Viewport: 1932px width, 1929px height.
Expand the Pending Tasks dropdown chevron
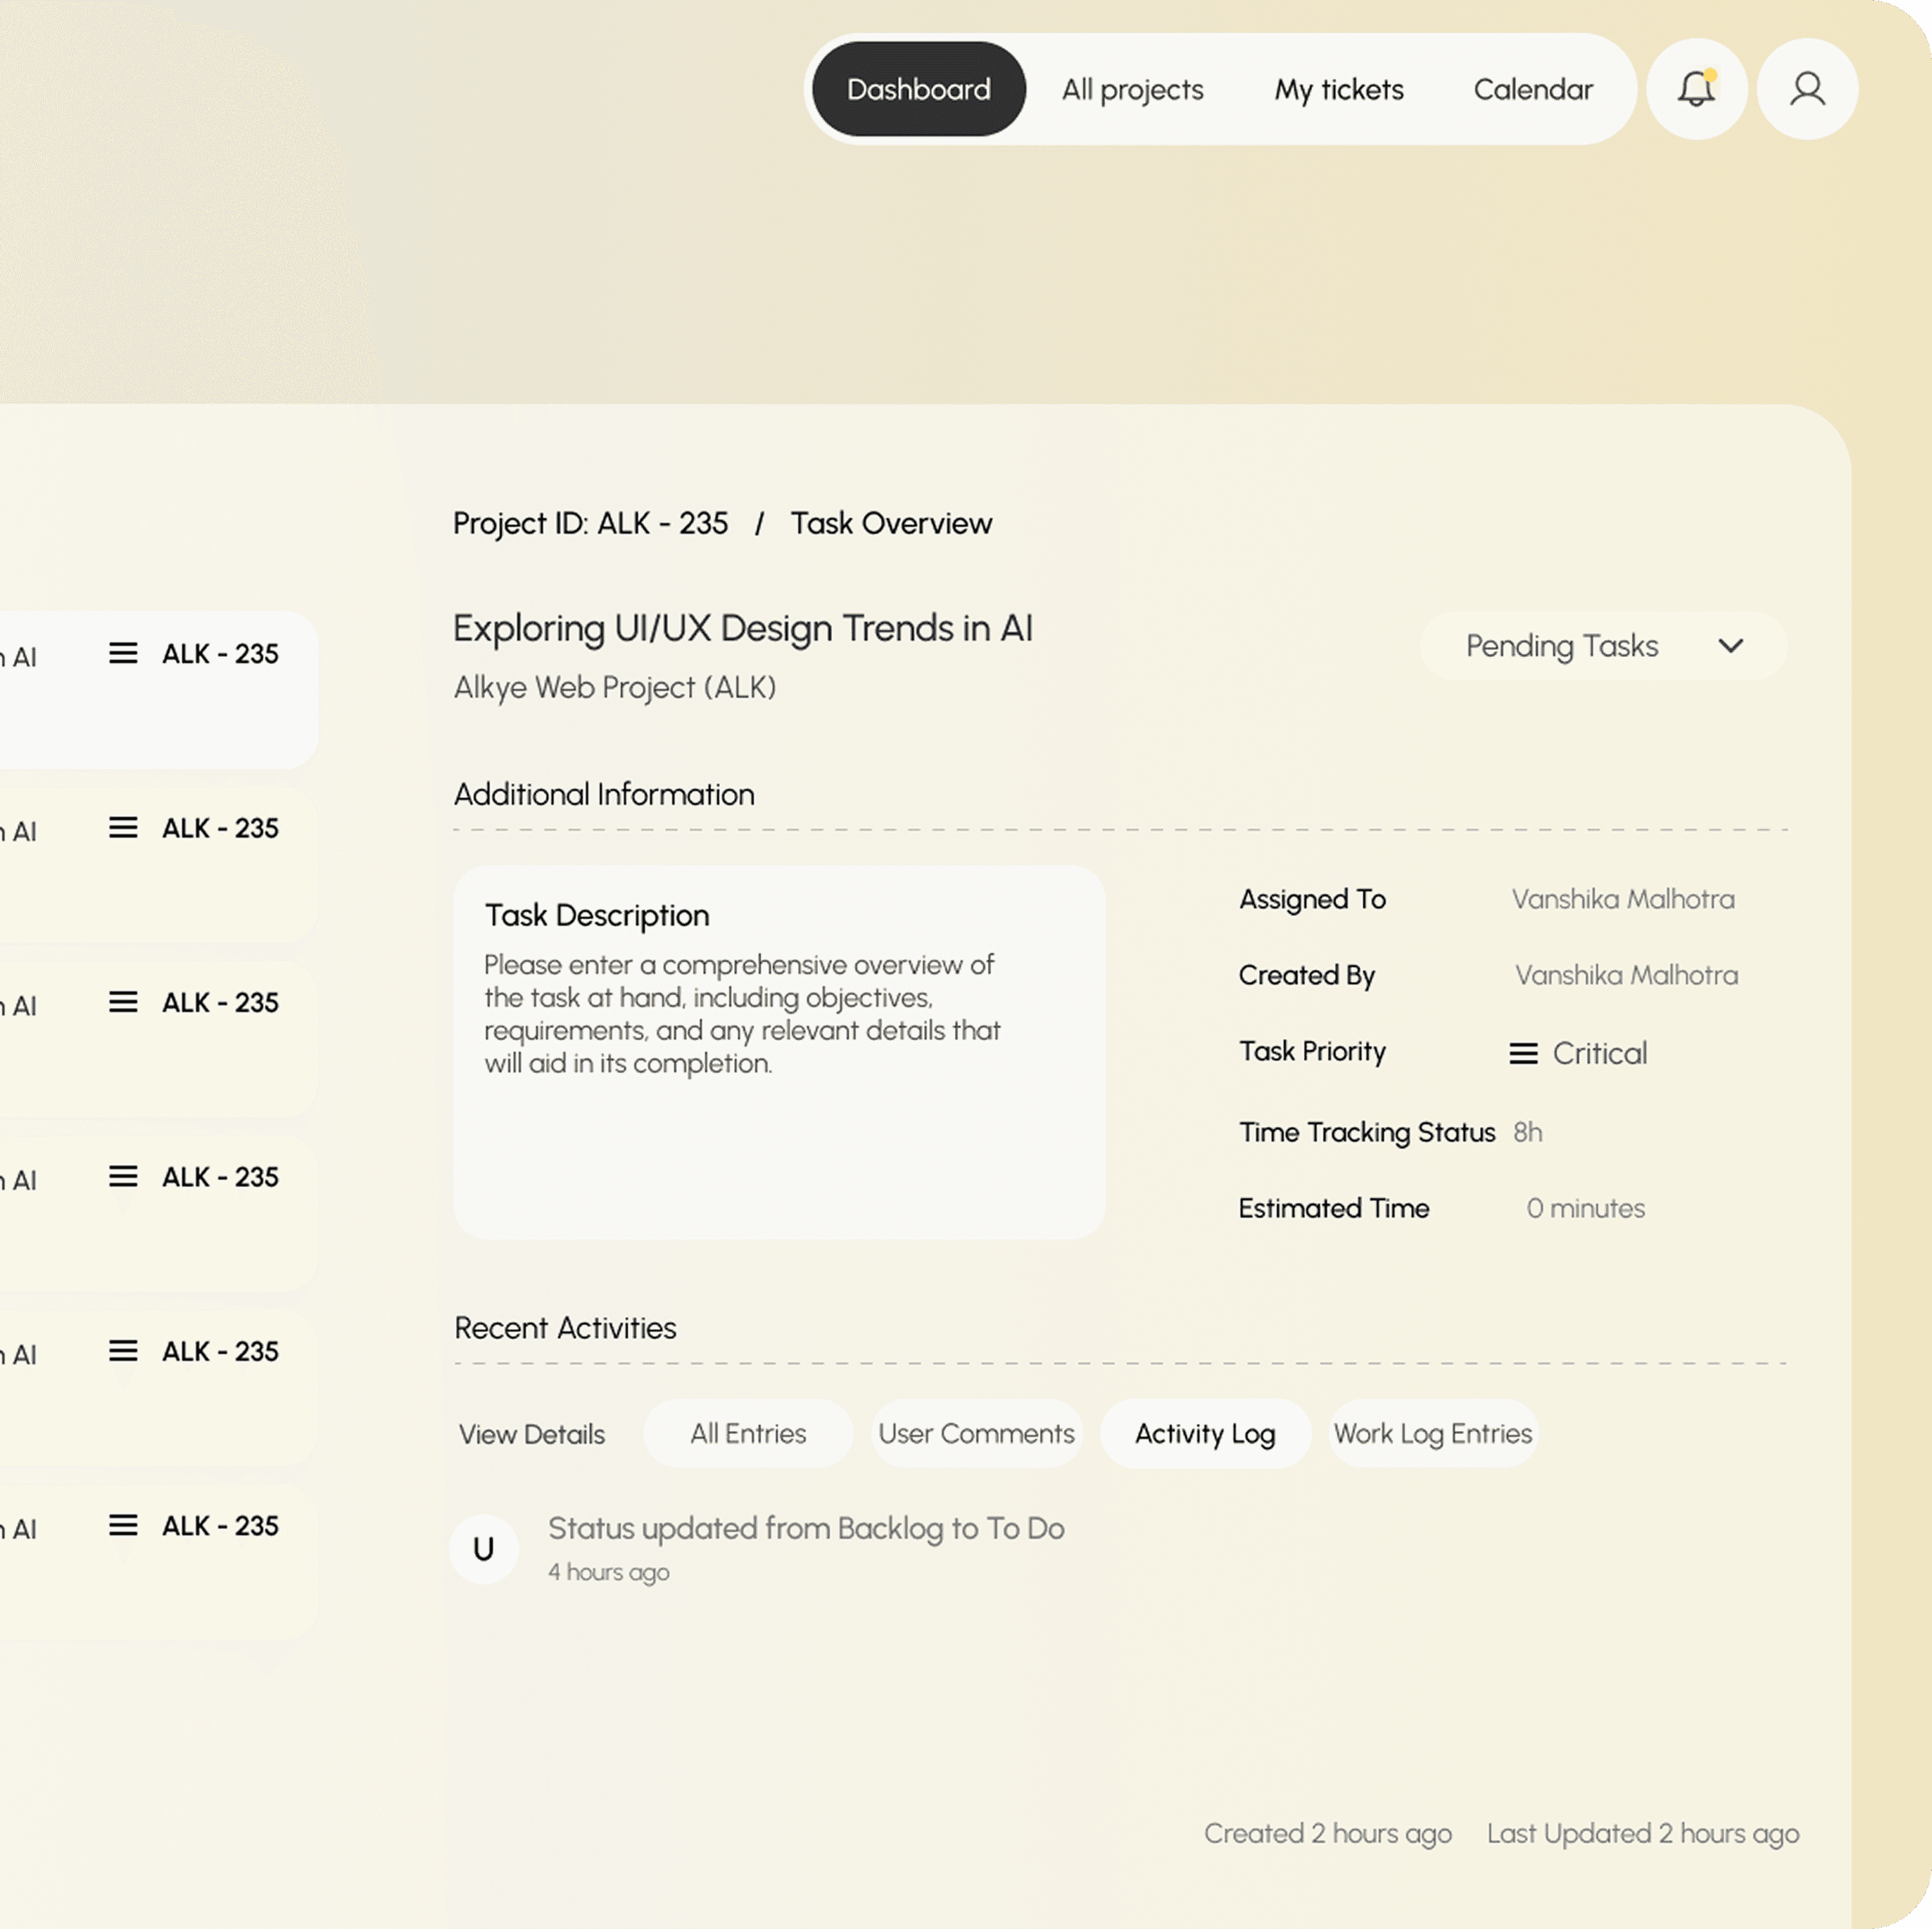pyautogui.click(x=1731, y=646)
